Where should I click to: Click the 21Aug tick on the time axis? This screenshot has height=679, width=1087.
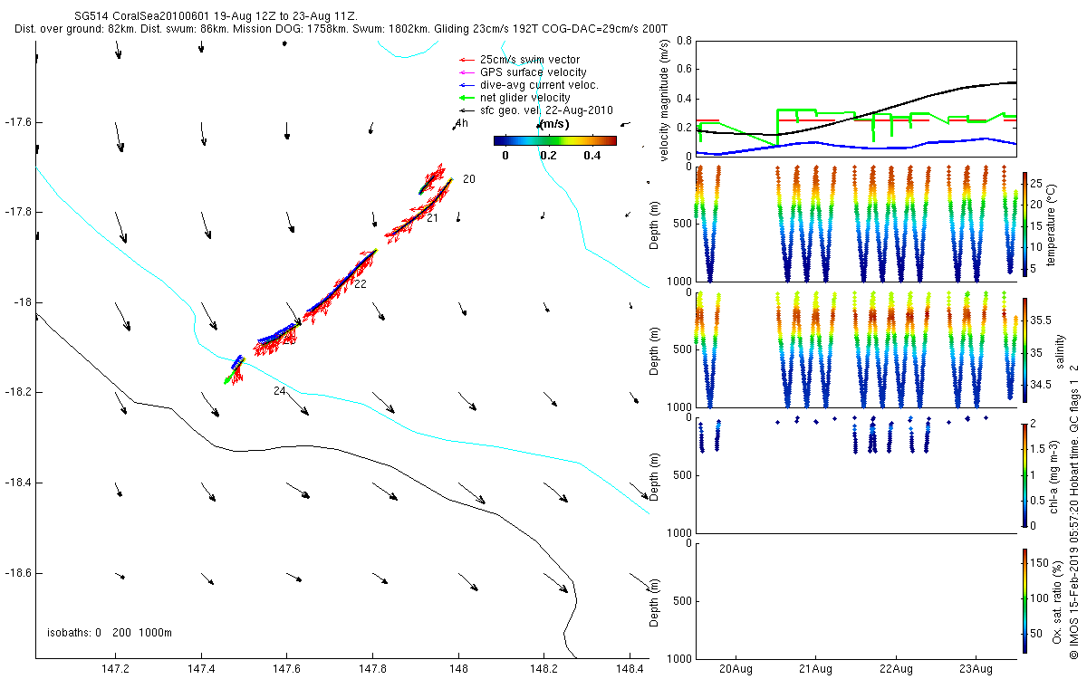click(x=815, y=670)
